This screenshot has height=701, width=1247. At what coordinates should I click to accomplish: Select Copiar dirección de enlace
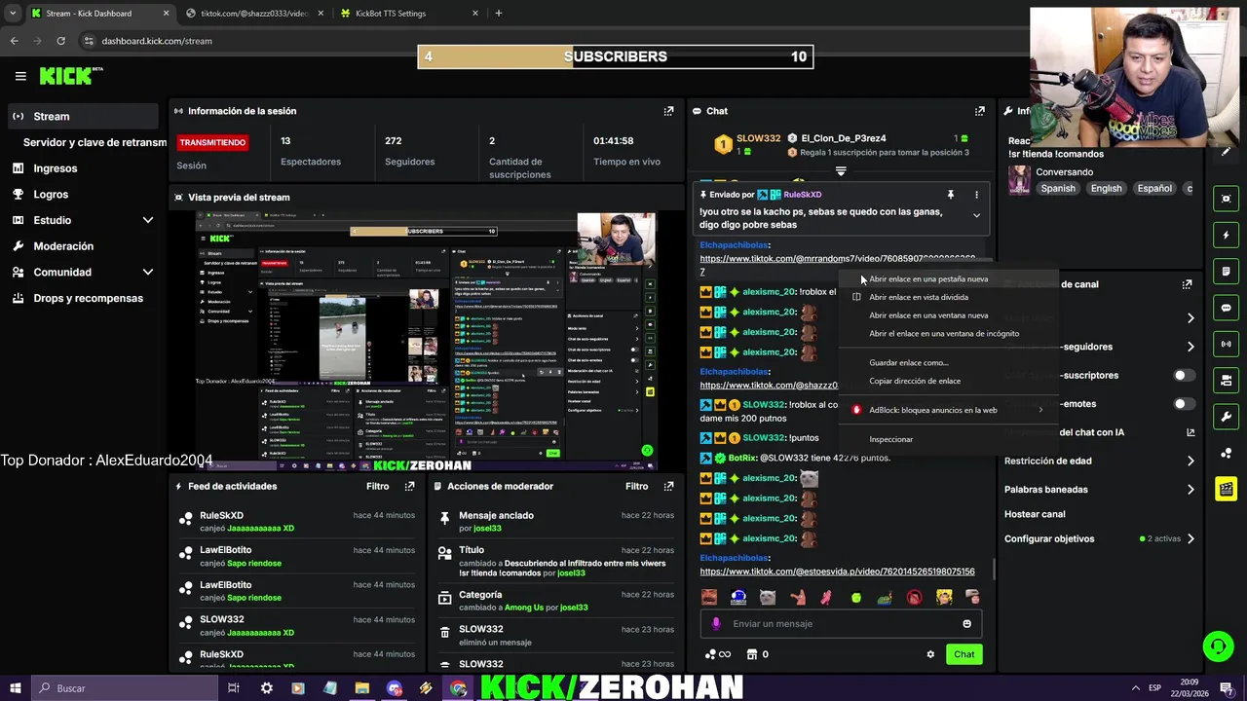[x=951, y=382]
